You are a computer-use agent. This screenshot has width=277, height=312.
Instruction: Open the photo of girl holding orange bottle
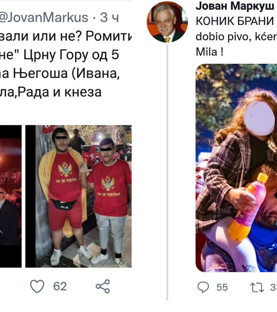click(236, 168)
